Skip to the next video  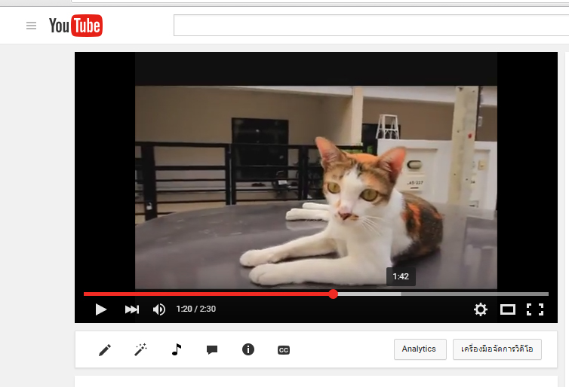click(132, 309)
